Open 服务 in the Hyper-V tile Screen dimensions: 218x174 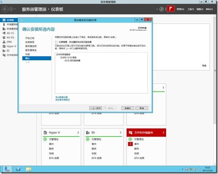(x=51, y=149)
